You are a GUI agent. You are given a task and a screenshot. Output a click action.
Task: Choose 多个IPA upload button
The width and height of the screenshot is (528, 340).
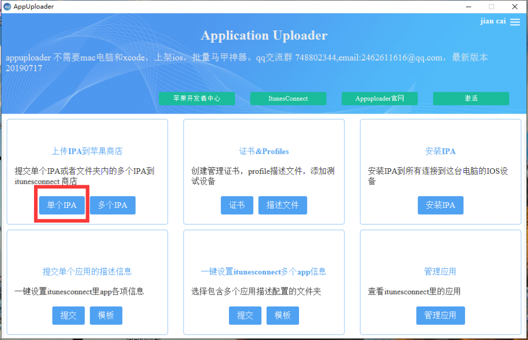[x=112, y=205]
